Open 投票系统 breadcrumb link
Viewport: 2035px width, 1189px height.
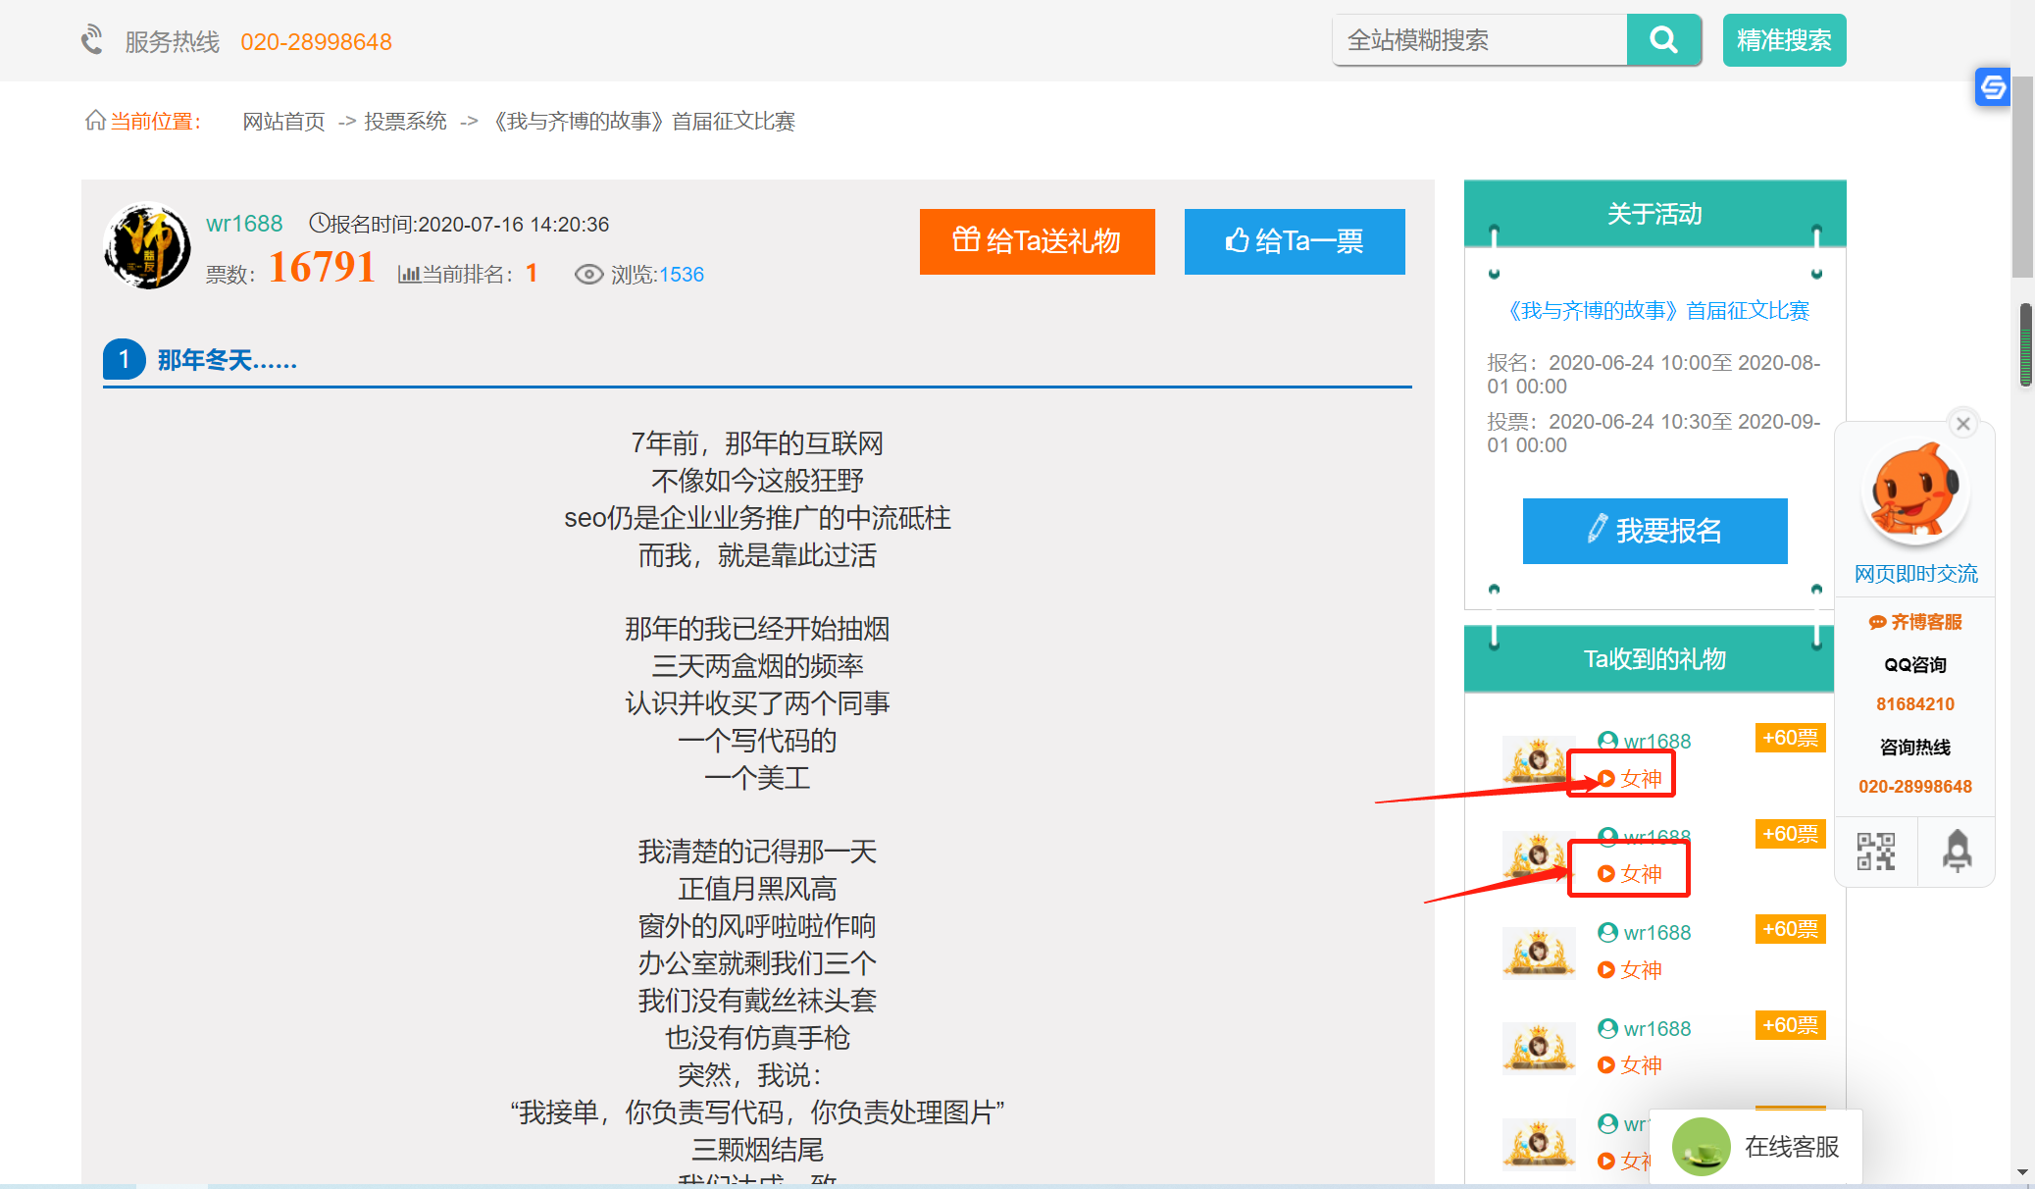(405, 122)
